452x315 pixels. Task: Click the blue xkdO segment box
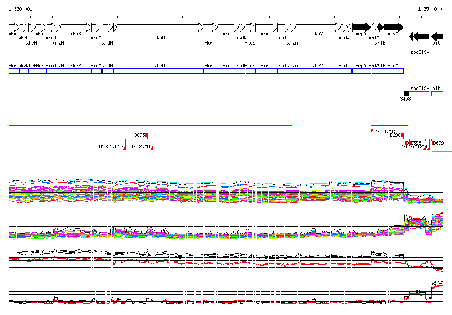click(160, 71)
